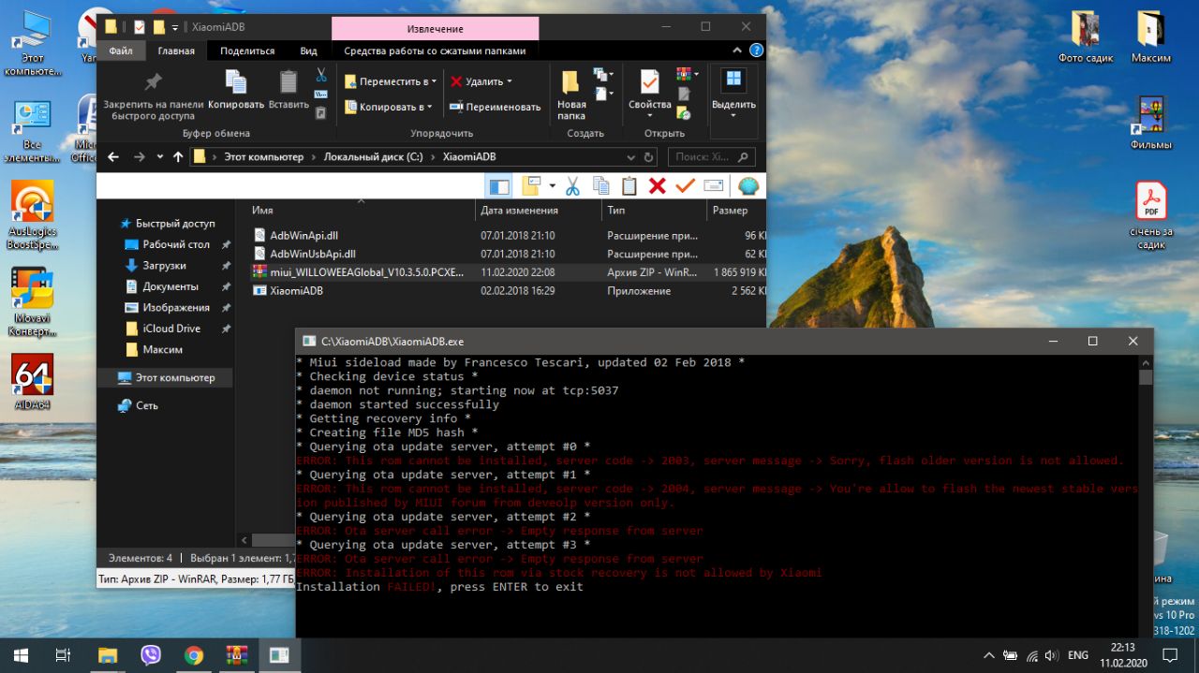Open the WinRAR open-with dropdown in the Открыть group
Screen dimensions: 1199x673
[688, 74]
